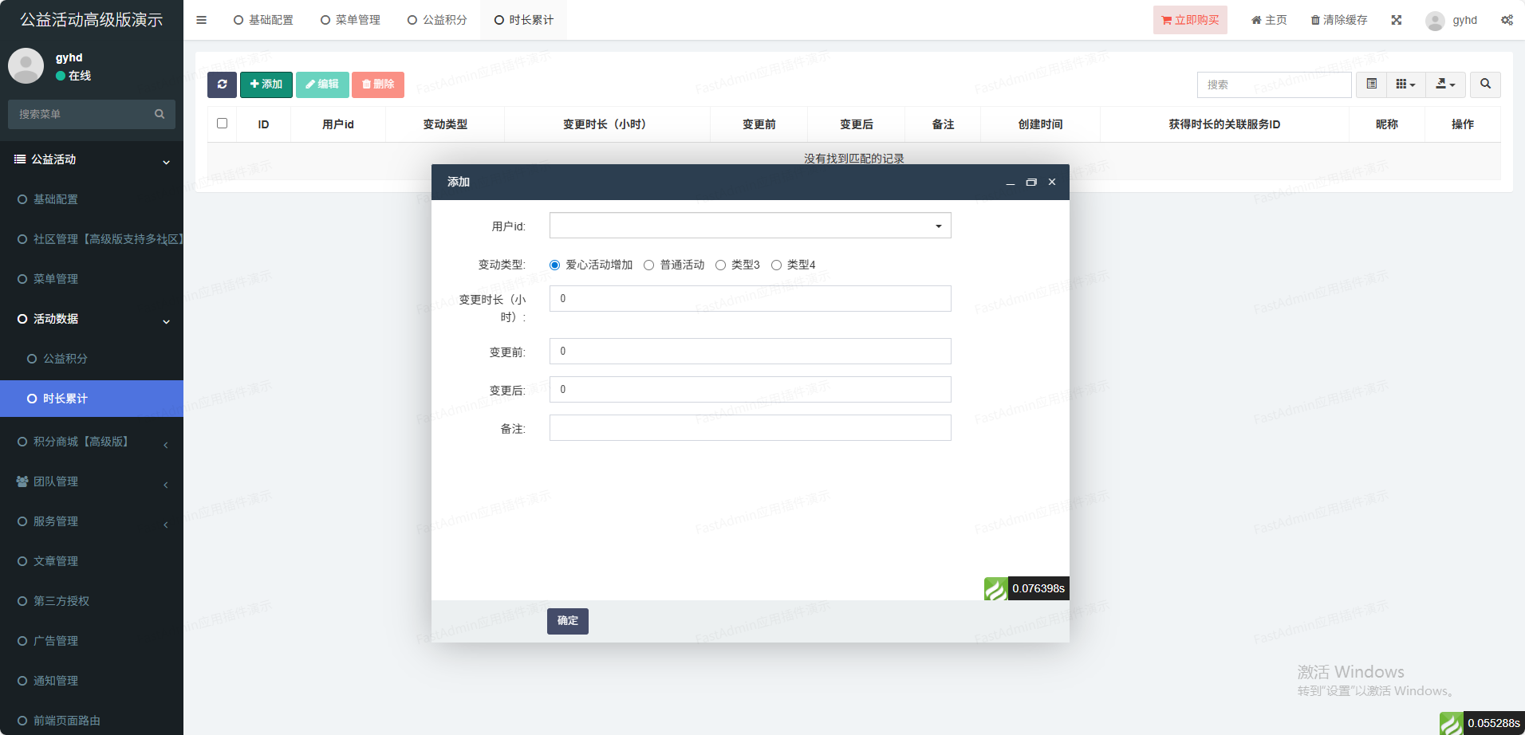Open the export dropdown in toolbar

click(1445, 85)
